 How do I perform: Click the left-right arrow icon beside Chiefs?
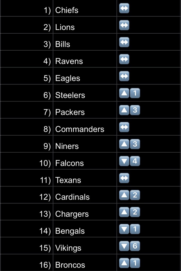tap(124, 8)
